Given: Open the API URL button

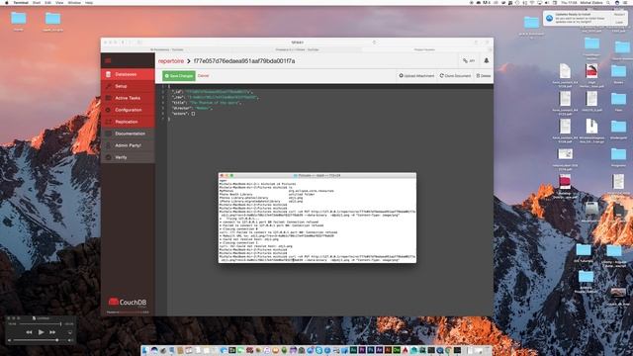Looking at the screenshot, I should click(x=469, y=61).
